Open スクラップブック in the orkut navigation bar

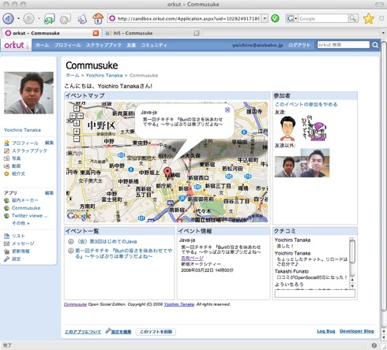[103, 45]
